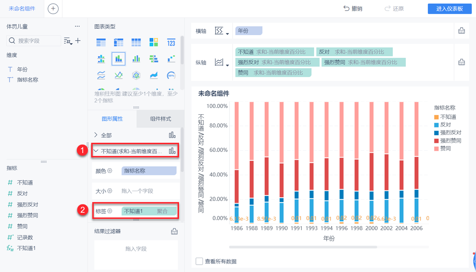The image size is (476, 272).
Task: Switch to the 组件样式 tab
Action: click(160, 119)
